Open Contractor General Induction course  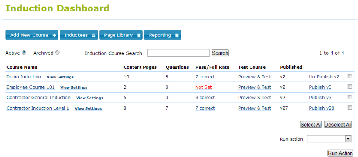[38, 98]
